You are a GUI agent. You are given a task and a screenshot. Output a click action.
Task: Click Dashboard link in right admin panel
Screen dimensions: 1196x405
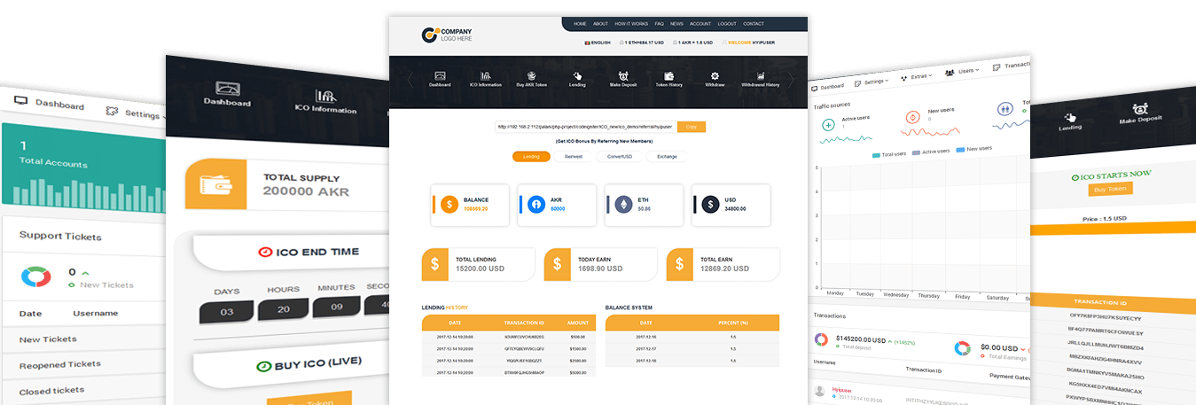tap(828, 87)
